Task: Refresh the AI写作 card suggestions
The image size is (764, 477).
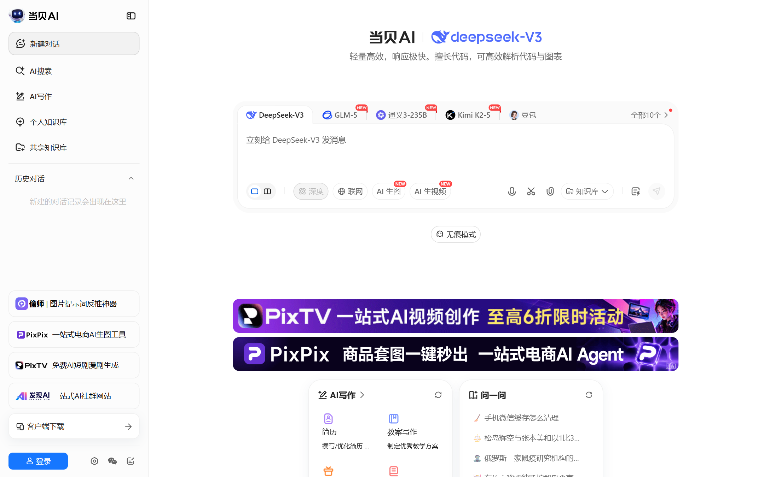Action: (x=438, y=395)
